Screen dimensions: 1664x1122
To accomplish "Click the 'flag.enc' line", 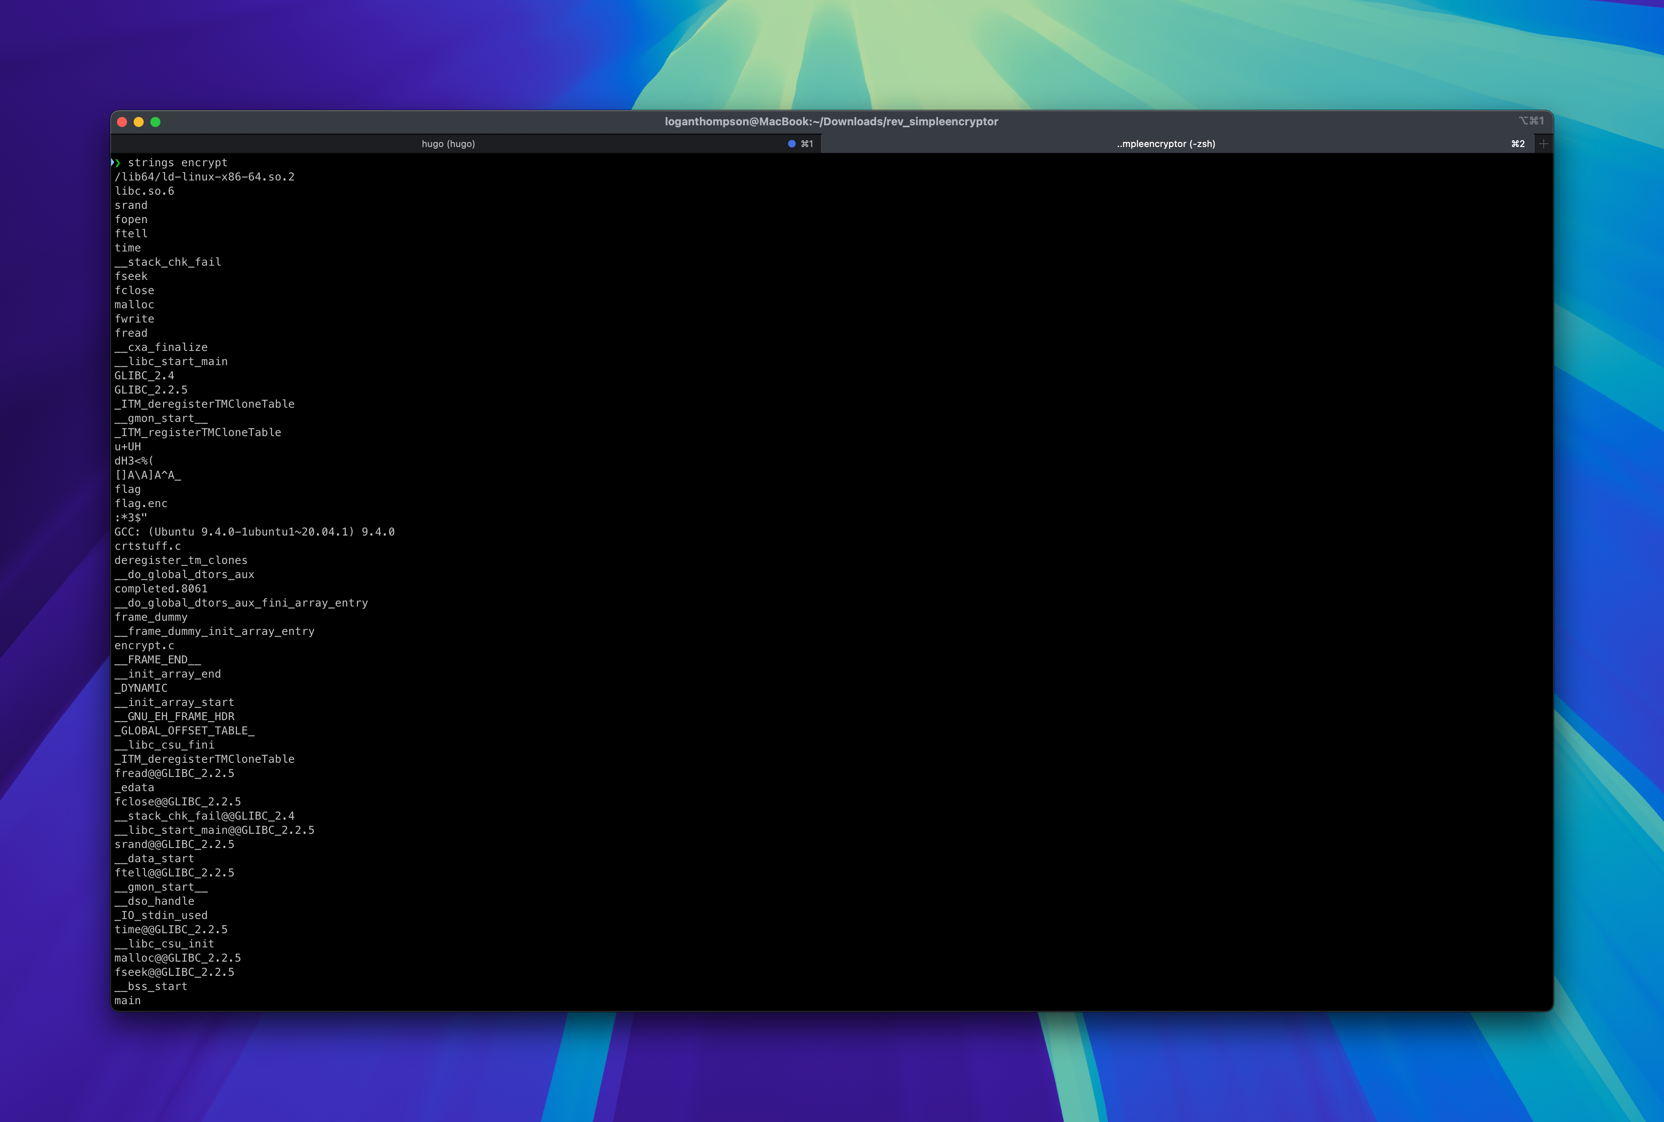I will point(141,504).
